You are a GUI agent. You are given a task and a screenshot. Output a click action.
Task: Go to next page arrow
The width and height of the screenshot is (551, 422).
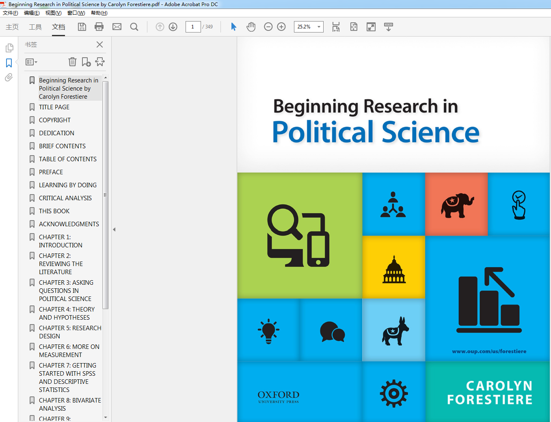point(173,27)
